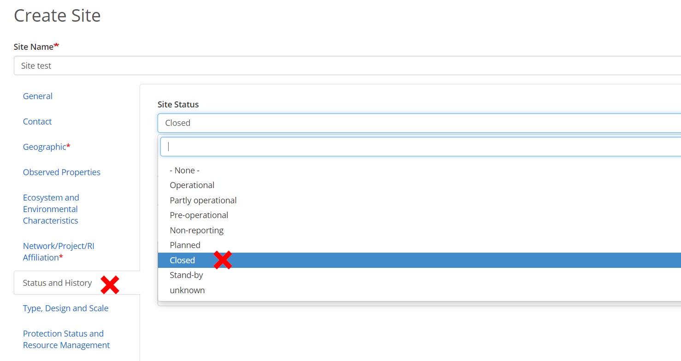Choose "Non-reporting" in the dropdown
The width and height of the screenshot is (681, 361).
[197, 230]
